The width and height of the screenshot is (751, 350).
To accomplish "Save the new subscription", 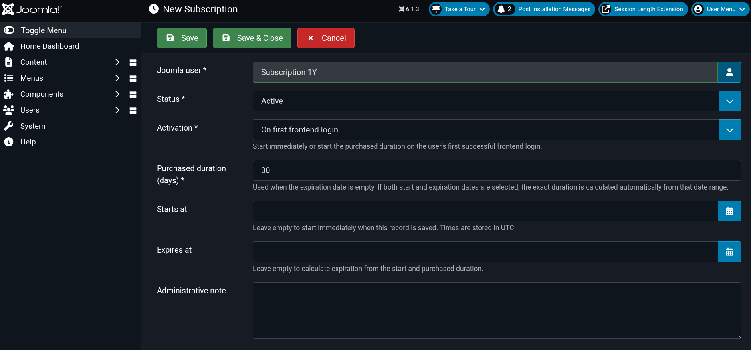I will 182,38.
